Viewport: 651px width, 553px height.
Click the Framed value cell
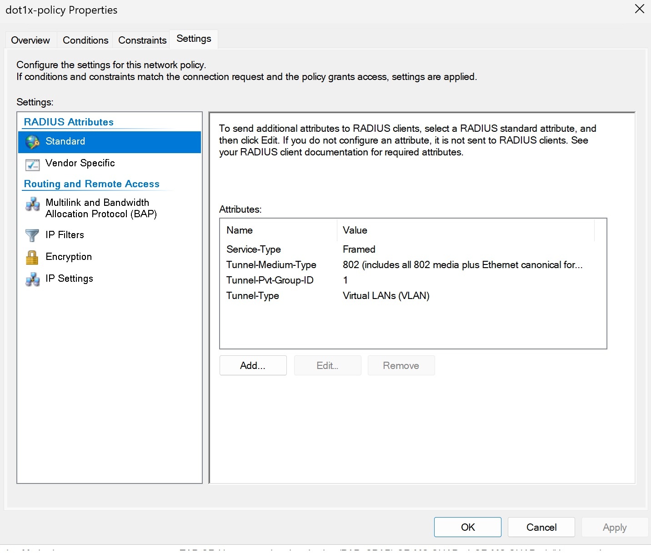359,249
